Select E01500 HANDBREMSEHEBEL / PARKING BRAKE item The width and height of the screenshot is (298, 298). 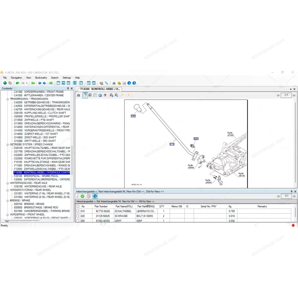pyautogui.click(x=42, y=211)
